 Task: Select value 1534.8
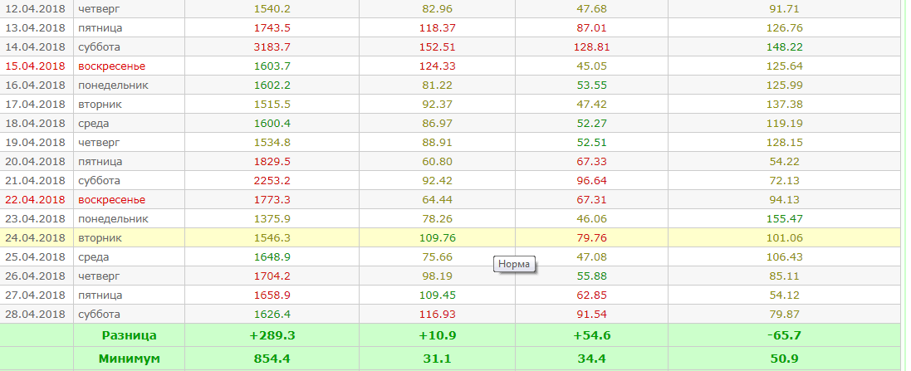point(272,142)
